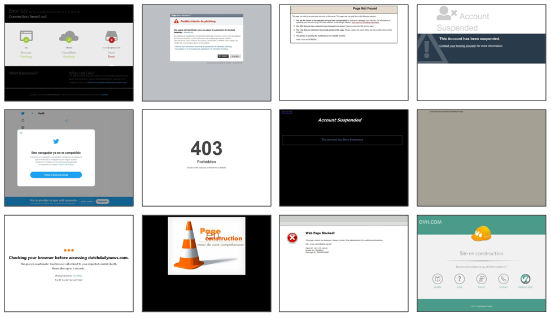The height and width of the screenshot is (318, 551).
Task: Click 'Esta página no es' phishing report link
Action: coord(201,49)
